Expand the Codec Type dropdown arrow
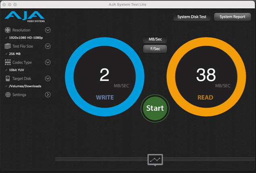 (48, 62)
